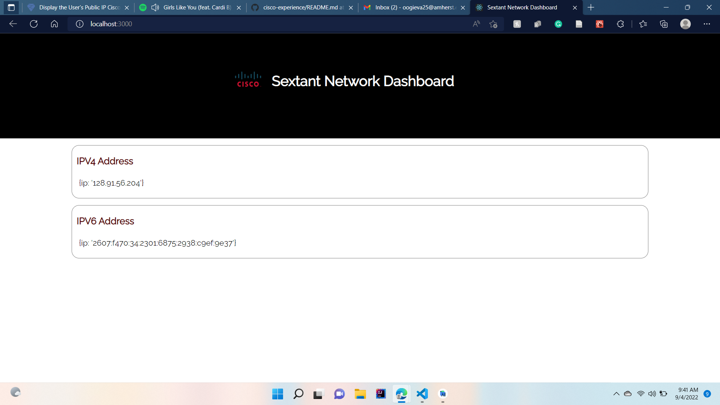Open Wi-Fi network settings in tray

(x=640, y=394)
